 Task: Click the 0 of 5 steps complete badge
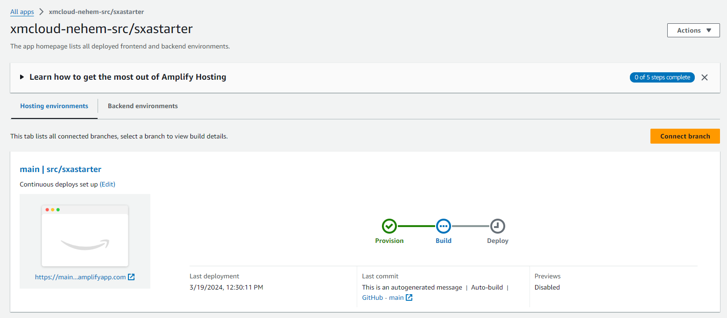(662, 77)
